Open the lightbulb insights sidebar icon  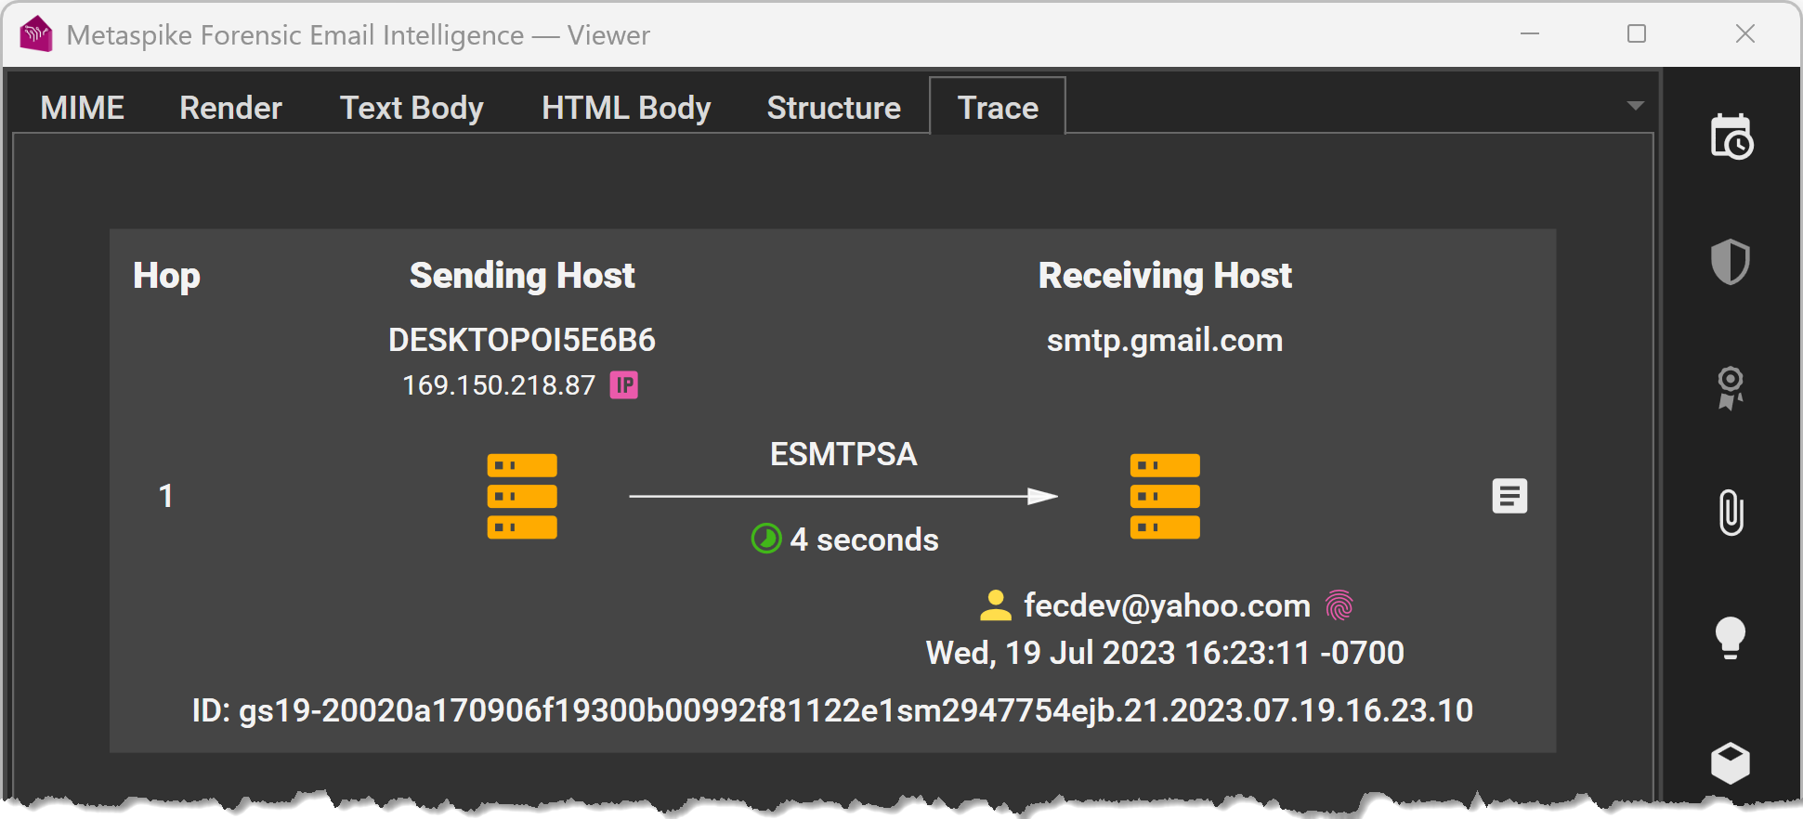point(1731,638)
